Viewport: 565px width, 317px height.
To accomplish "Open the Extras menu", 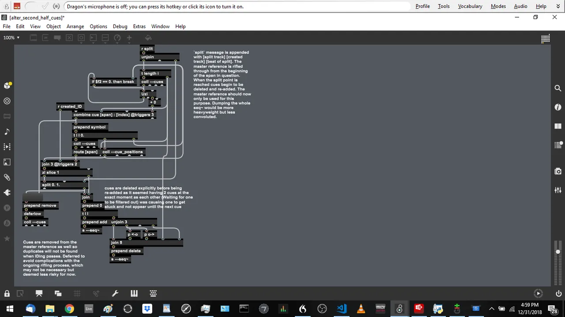I will pyautogui.click(x=139, y=26).
